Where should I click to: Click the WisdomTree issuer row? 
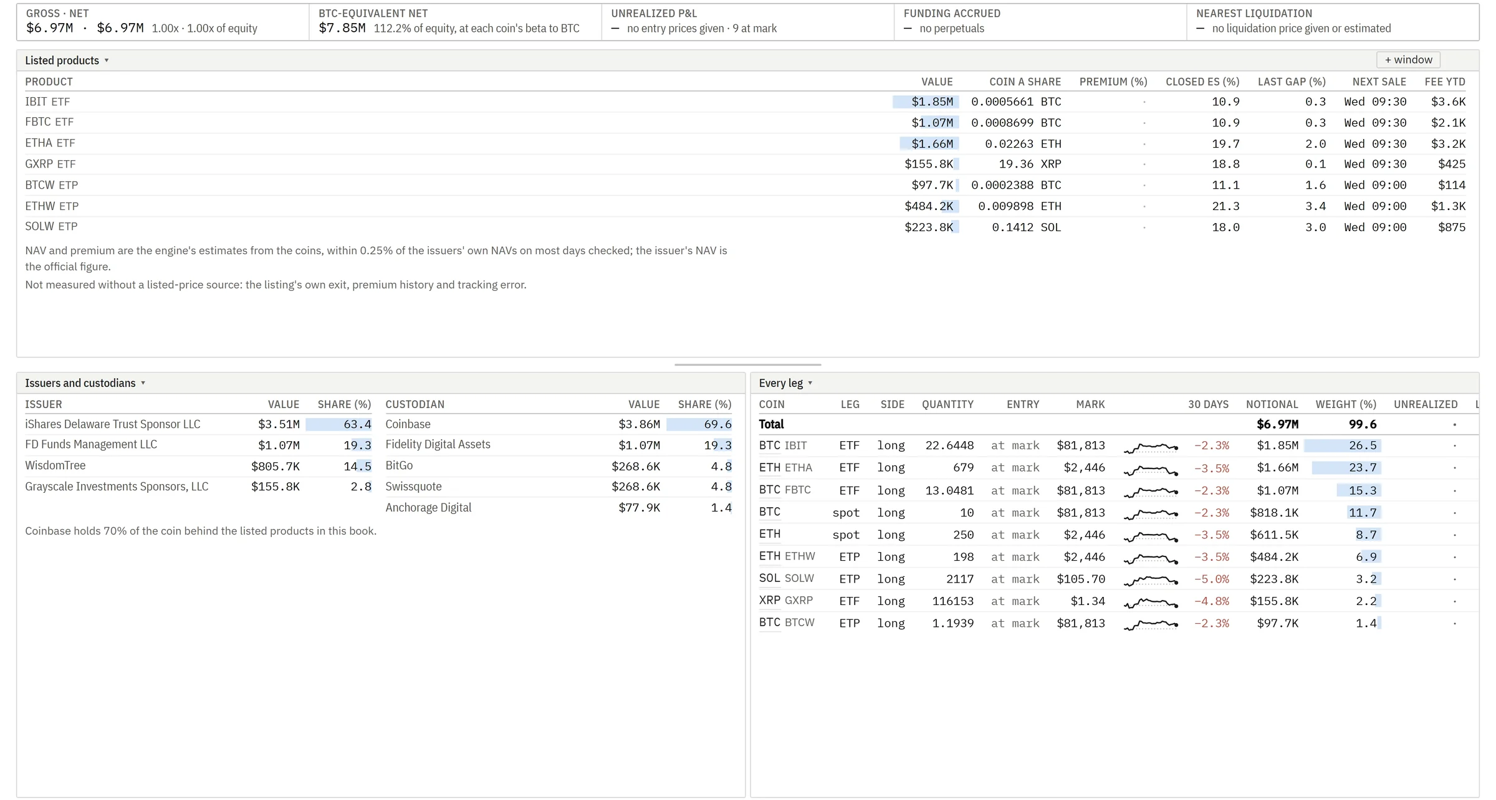pyautogui.click(x=198, y=466)
